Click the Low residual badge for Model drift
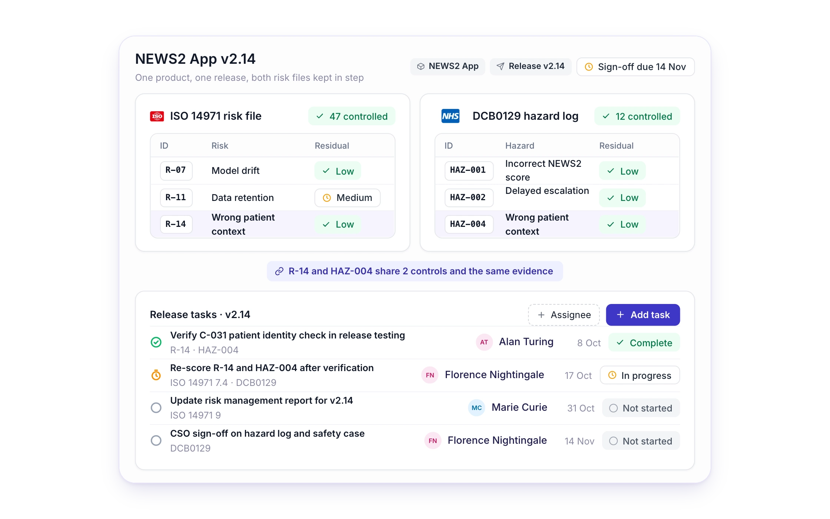 tap(338, 171)
